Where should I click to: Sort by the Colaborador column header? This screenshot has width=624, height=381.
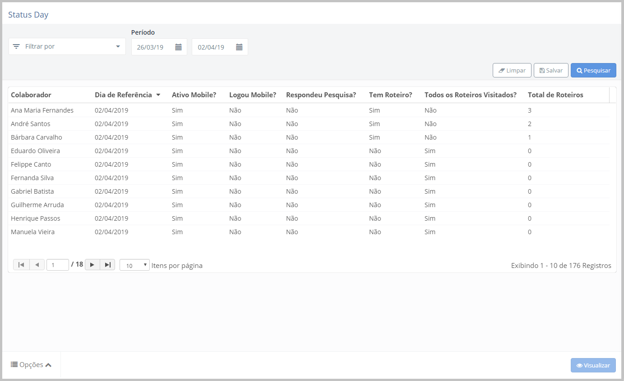[x=31, y=95]
